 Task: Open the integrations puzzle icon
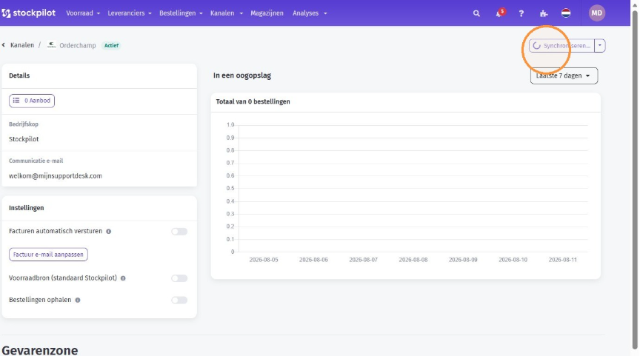544,13
